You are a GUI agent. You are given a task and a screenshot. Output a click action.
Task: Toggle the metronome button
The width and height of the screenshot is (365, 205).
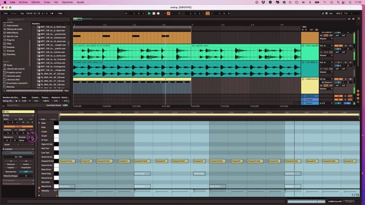(52, 14)
